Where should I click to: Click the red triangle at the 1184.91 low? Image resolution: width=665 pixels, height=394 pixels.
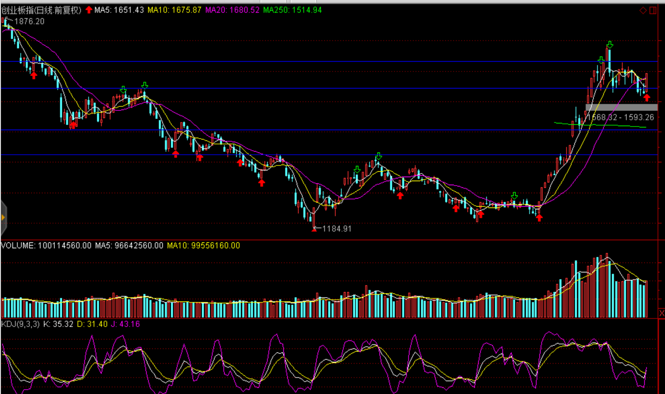(x=314, y=229)
